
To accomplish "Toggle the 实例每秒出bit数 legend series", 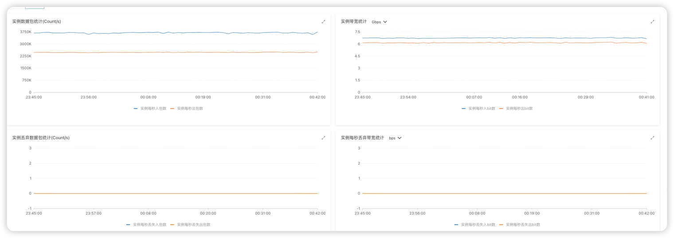I will pos(516,108).
